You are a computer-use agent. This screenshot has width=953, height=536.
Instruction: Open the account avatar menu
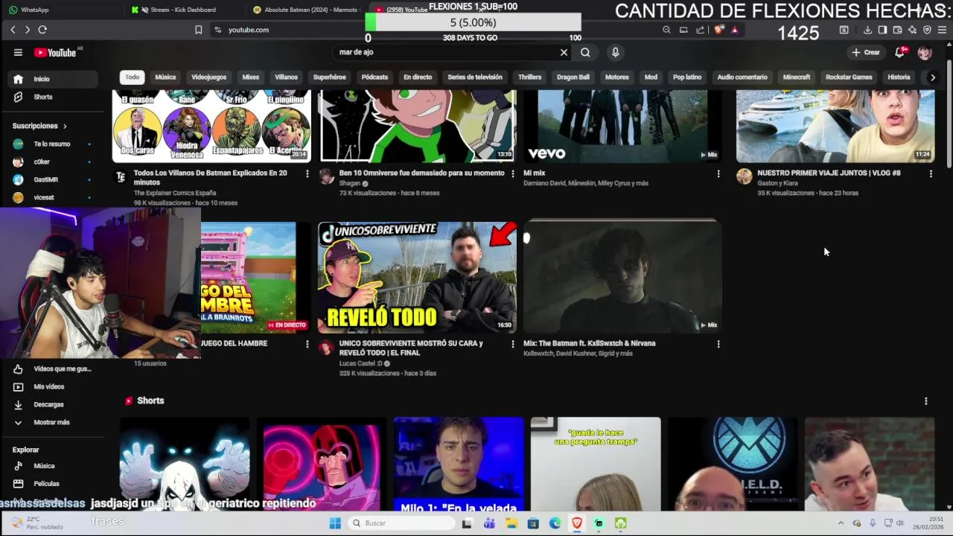click(x=925, y=52)
